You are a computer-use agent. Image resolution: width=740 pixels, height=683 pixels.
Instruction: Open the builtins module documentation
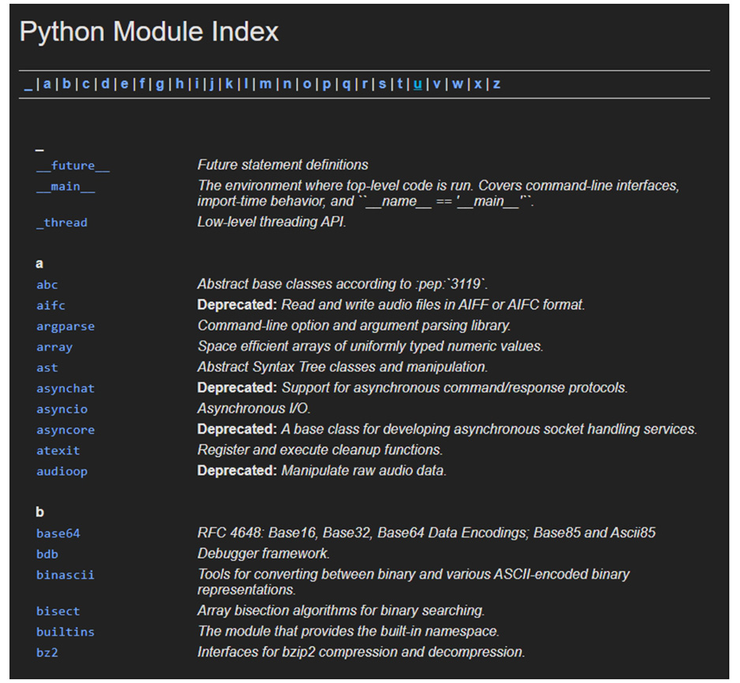tap(65, 632)
